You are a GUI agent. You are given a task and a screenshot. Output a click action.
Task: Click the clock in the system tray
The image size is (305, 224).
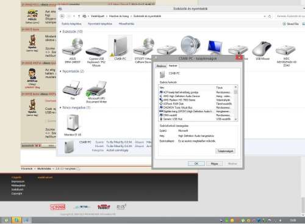coord(293,220)
